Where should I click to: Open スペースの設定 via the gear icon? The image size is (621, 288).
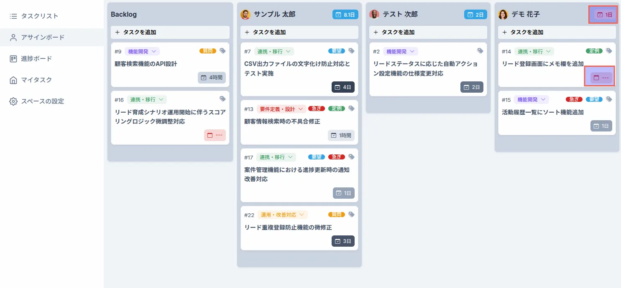[12, 101]
